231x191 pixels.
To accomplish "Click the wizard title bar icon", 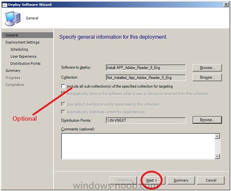I will pyautogui.click(x=5, y=5).
